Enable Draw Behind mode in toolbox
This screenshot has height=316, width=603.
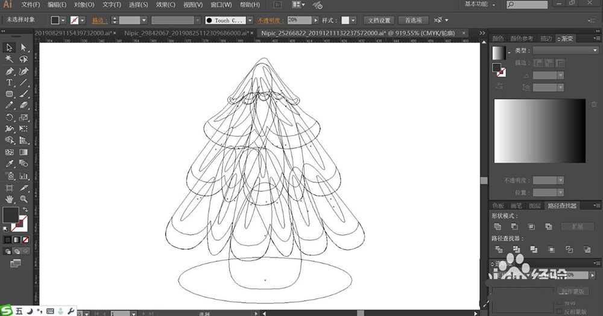click(x=16, y=251)
